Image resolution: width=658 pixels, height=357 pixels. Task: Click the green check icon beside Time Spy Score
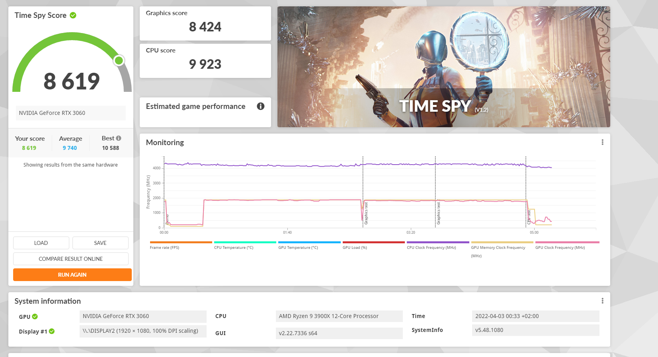(x=73, y=15)
